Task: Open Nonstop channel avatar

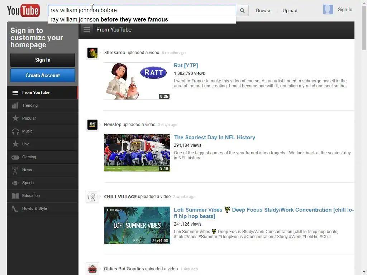Action: [92, 125]
